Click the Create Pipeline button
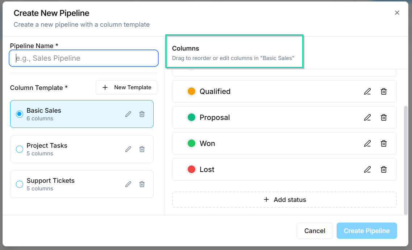412x250 pixels. pos(367,230)
